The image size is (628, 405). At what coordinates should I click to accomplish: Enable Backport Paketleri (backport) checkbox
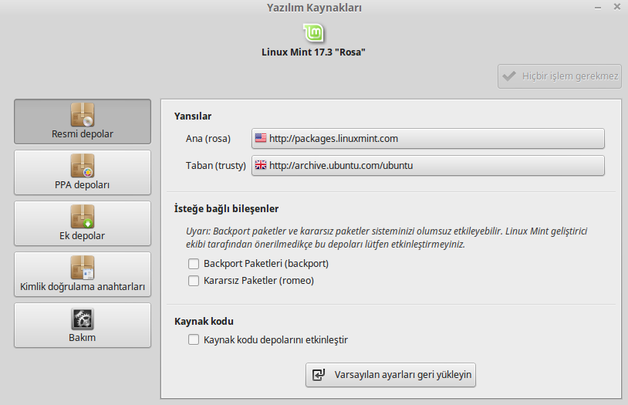[x=194, y=264]
